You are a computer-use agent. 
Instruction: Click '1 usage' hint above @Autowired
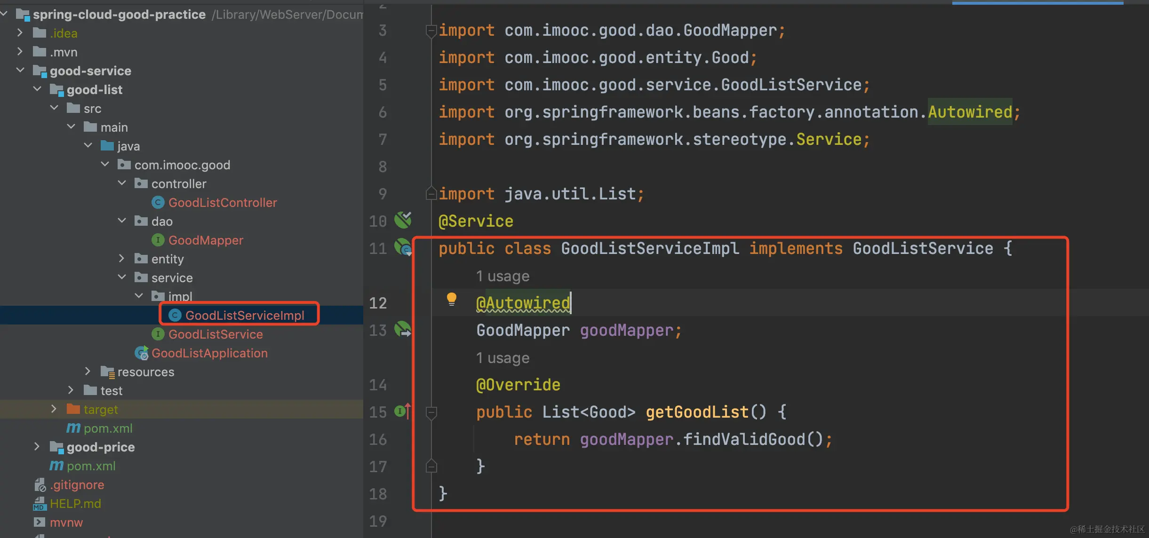[x=503, y=276]
